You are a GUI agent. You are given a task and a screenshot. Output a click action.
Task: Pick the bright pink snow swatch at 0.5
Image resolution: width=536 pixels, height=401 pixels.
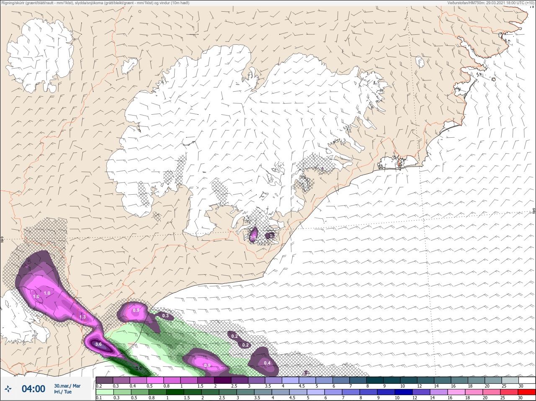[x=155, y=380]
